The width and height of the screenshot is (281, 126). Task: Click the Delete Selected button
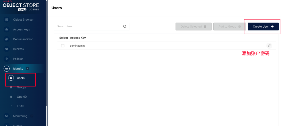[193, 27]
